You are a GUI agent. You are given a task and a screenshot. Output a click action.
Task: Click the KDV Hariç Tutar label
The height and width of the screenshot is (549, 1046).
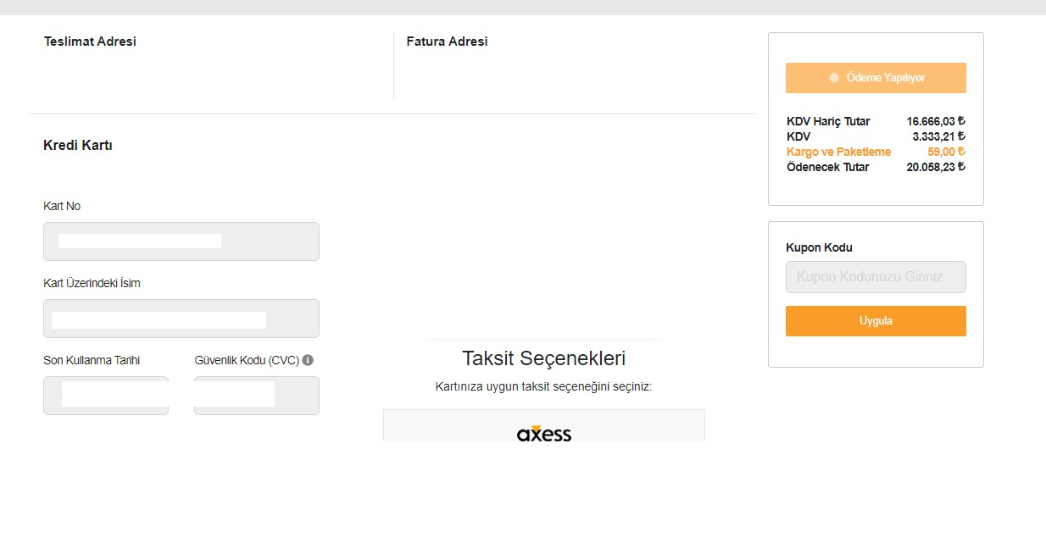click(828, 121)
